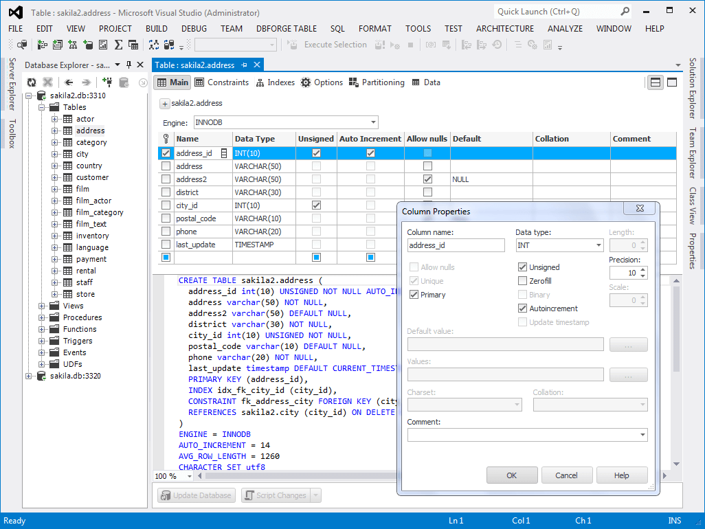Image resolution: width=705 pixels, height=529 pixels.
Task: Switch to the Indexes tab
Action: pyautogui.click(x=275, y=82)
